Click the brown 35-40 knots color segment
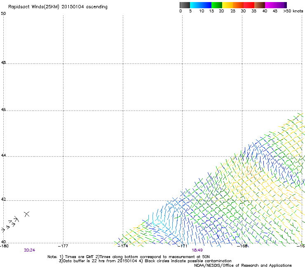This screenshot has width=305, height=268. (260, 5)
